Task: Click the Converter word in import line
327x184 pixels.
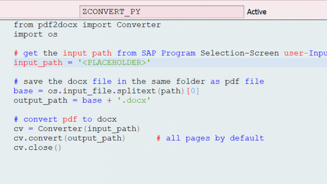Action: tap(138, 25)
